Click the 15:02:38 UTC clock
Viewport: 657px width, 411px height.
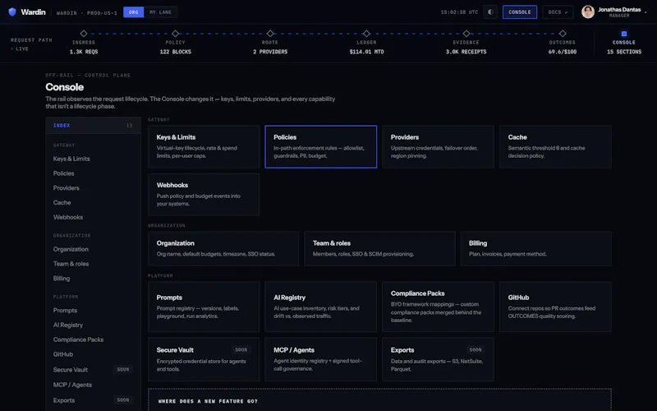pyautogui.click(x=459, y=12)
